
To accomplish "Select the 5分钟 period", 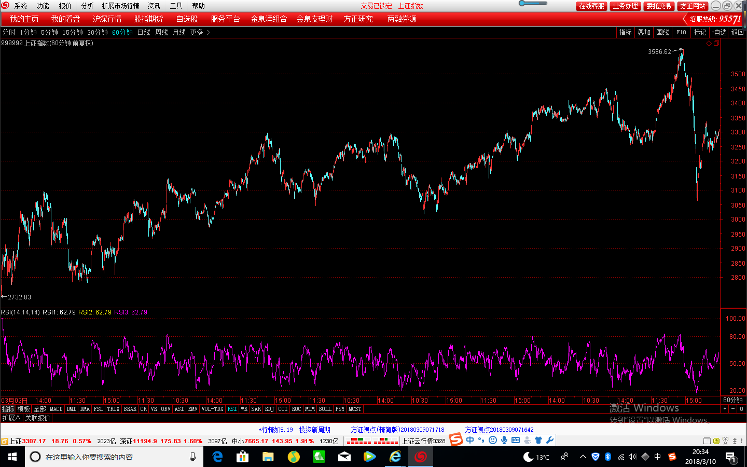I will pos(49,32).
